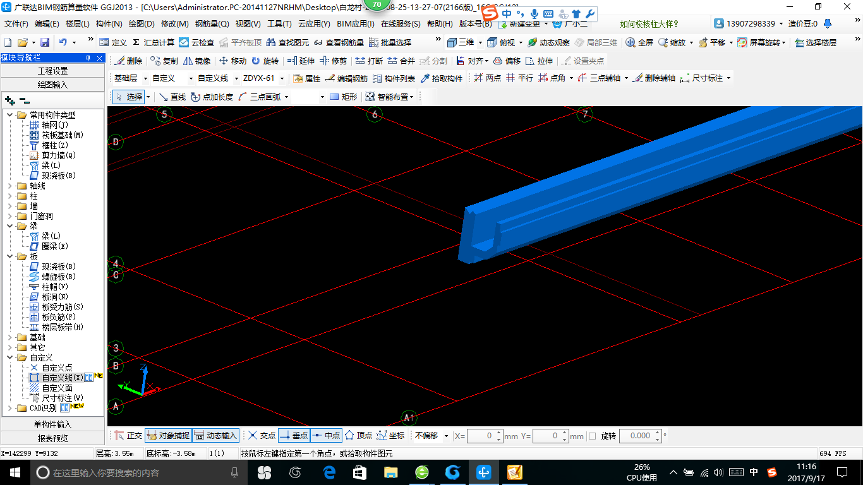Click the 报表预览 panel button

click(52, 438)
